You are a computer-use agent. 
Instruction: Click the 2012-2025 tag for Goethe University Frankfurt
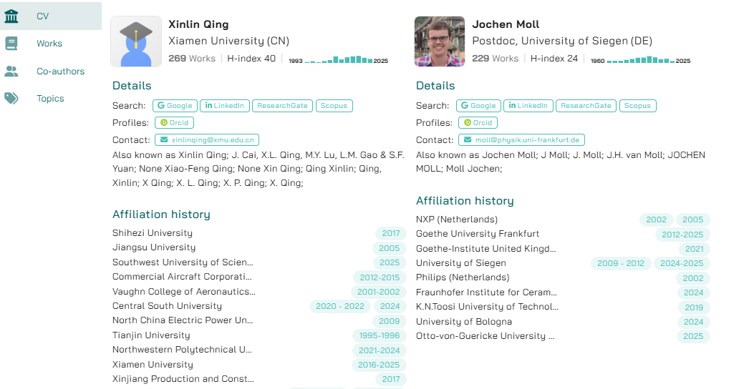click(x=682, y=235)
